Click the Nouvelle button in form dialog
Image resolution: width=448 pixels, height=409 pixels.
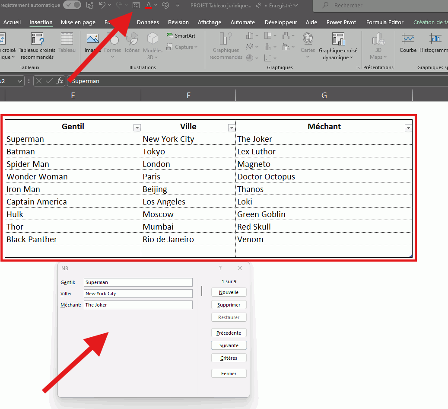pos(229,292)
